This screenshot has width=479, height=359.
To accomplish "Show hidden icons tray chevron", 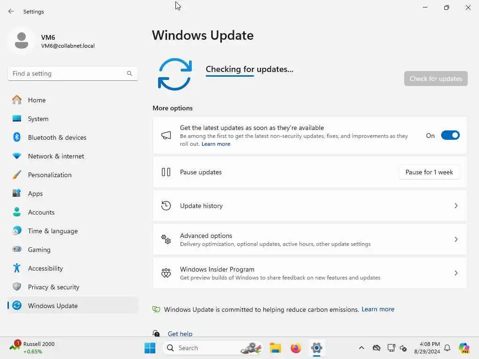I will coord(362,348).
